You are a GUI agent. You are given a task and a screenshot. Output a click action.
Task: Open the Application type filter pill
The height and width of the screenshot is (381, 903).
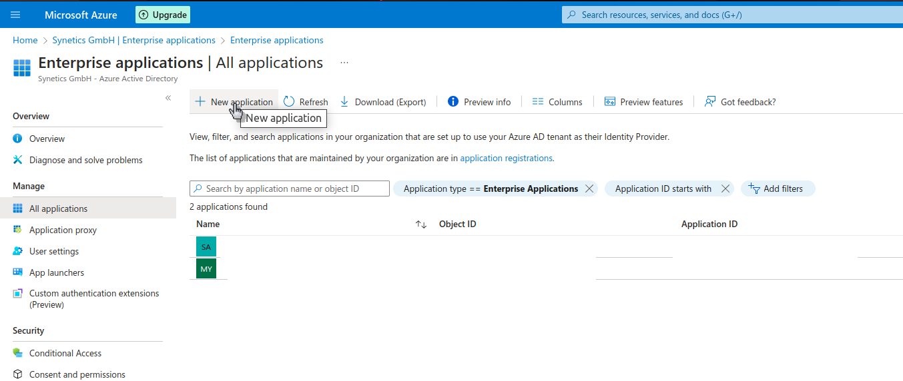[x=491, y=189]
